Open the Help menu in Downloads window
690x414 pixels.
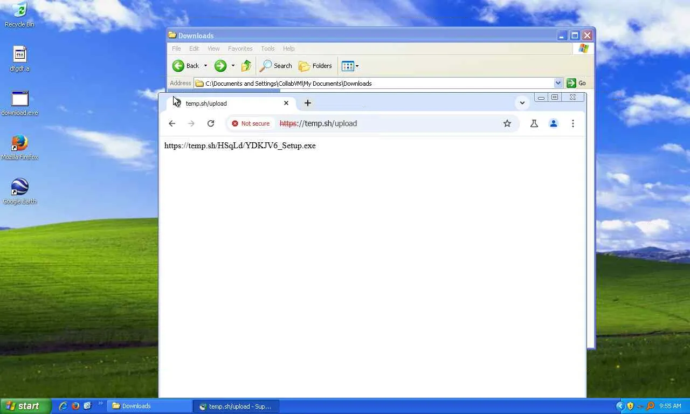point(289,49)
